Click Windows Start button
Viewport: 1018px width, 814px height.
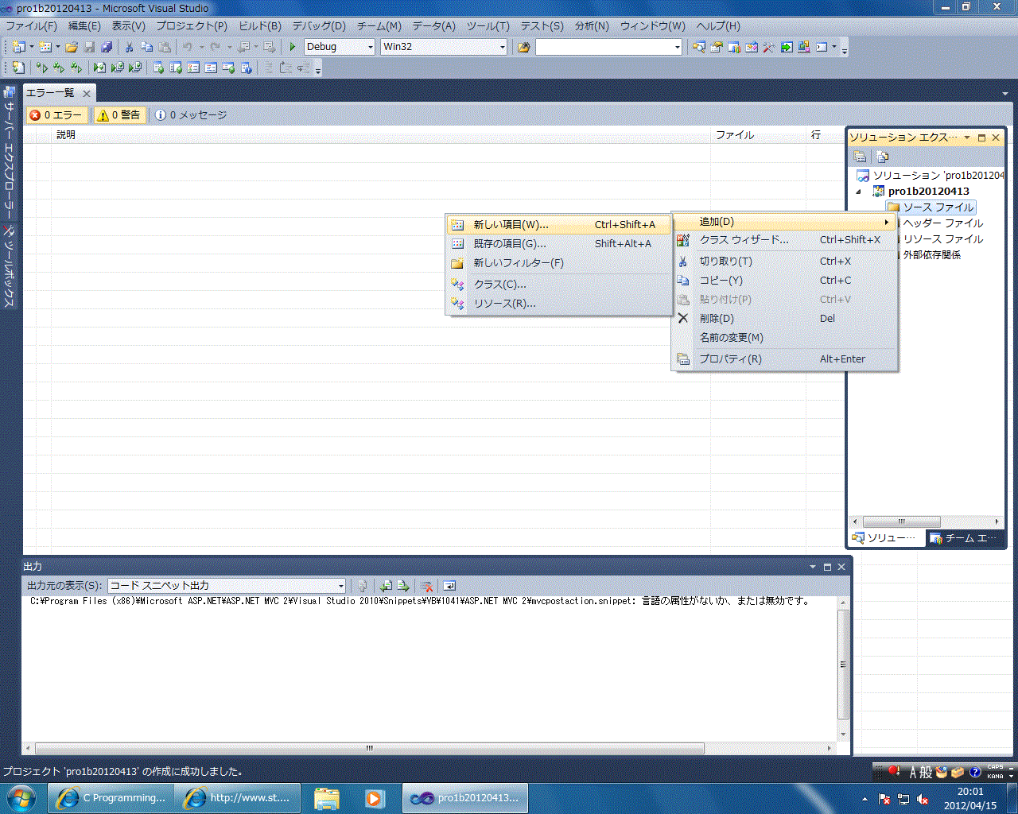click(20, 797)
